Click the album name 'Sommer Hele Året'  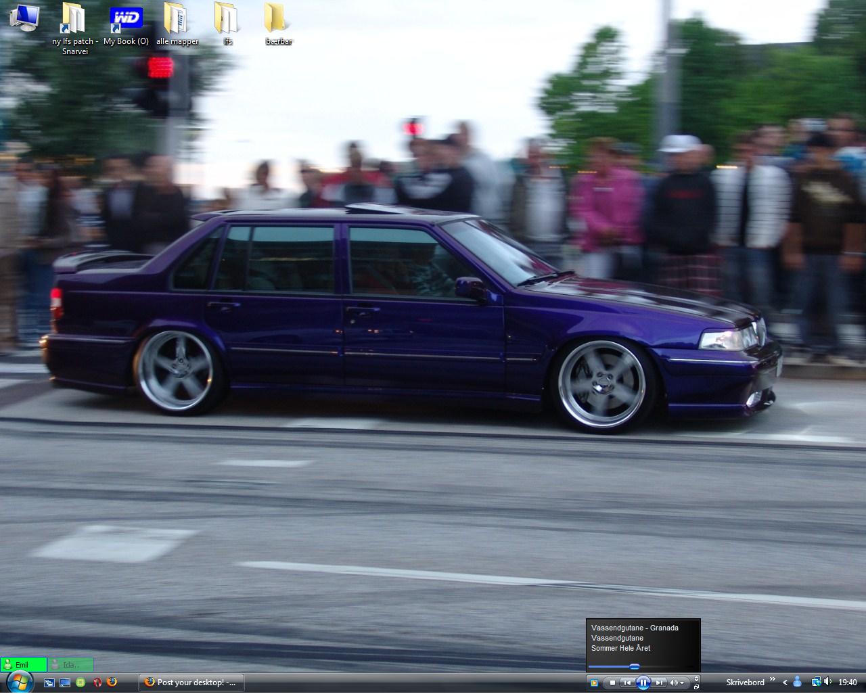coord(620,648)
